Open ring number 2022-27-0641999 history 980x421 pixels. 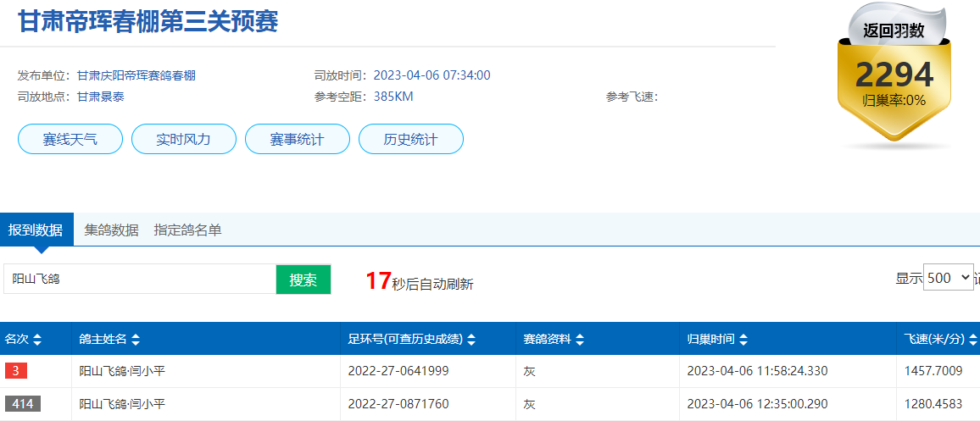tap(398, 371)
